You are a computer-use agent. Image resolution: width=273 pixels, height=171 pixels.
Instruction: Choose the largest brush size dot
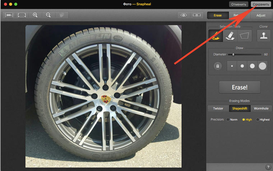pos(262,66)
